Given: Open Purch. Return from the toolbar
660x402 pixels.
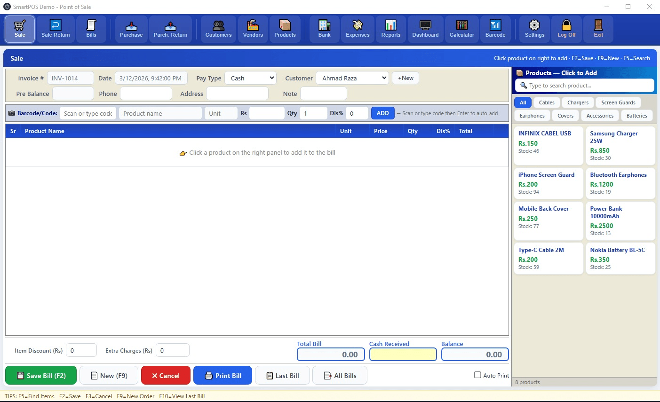Looking at the screenshot, I should 170,29.
